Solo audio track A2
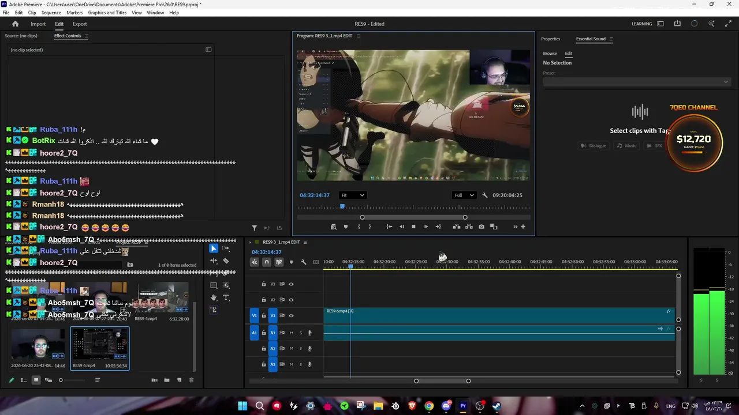The image size is (739, 415). click(x=300, y=348)
